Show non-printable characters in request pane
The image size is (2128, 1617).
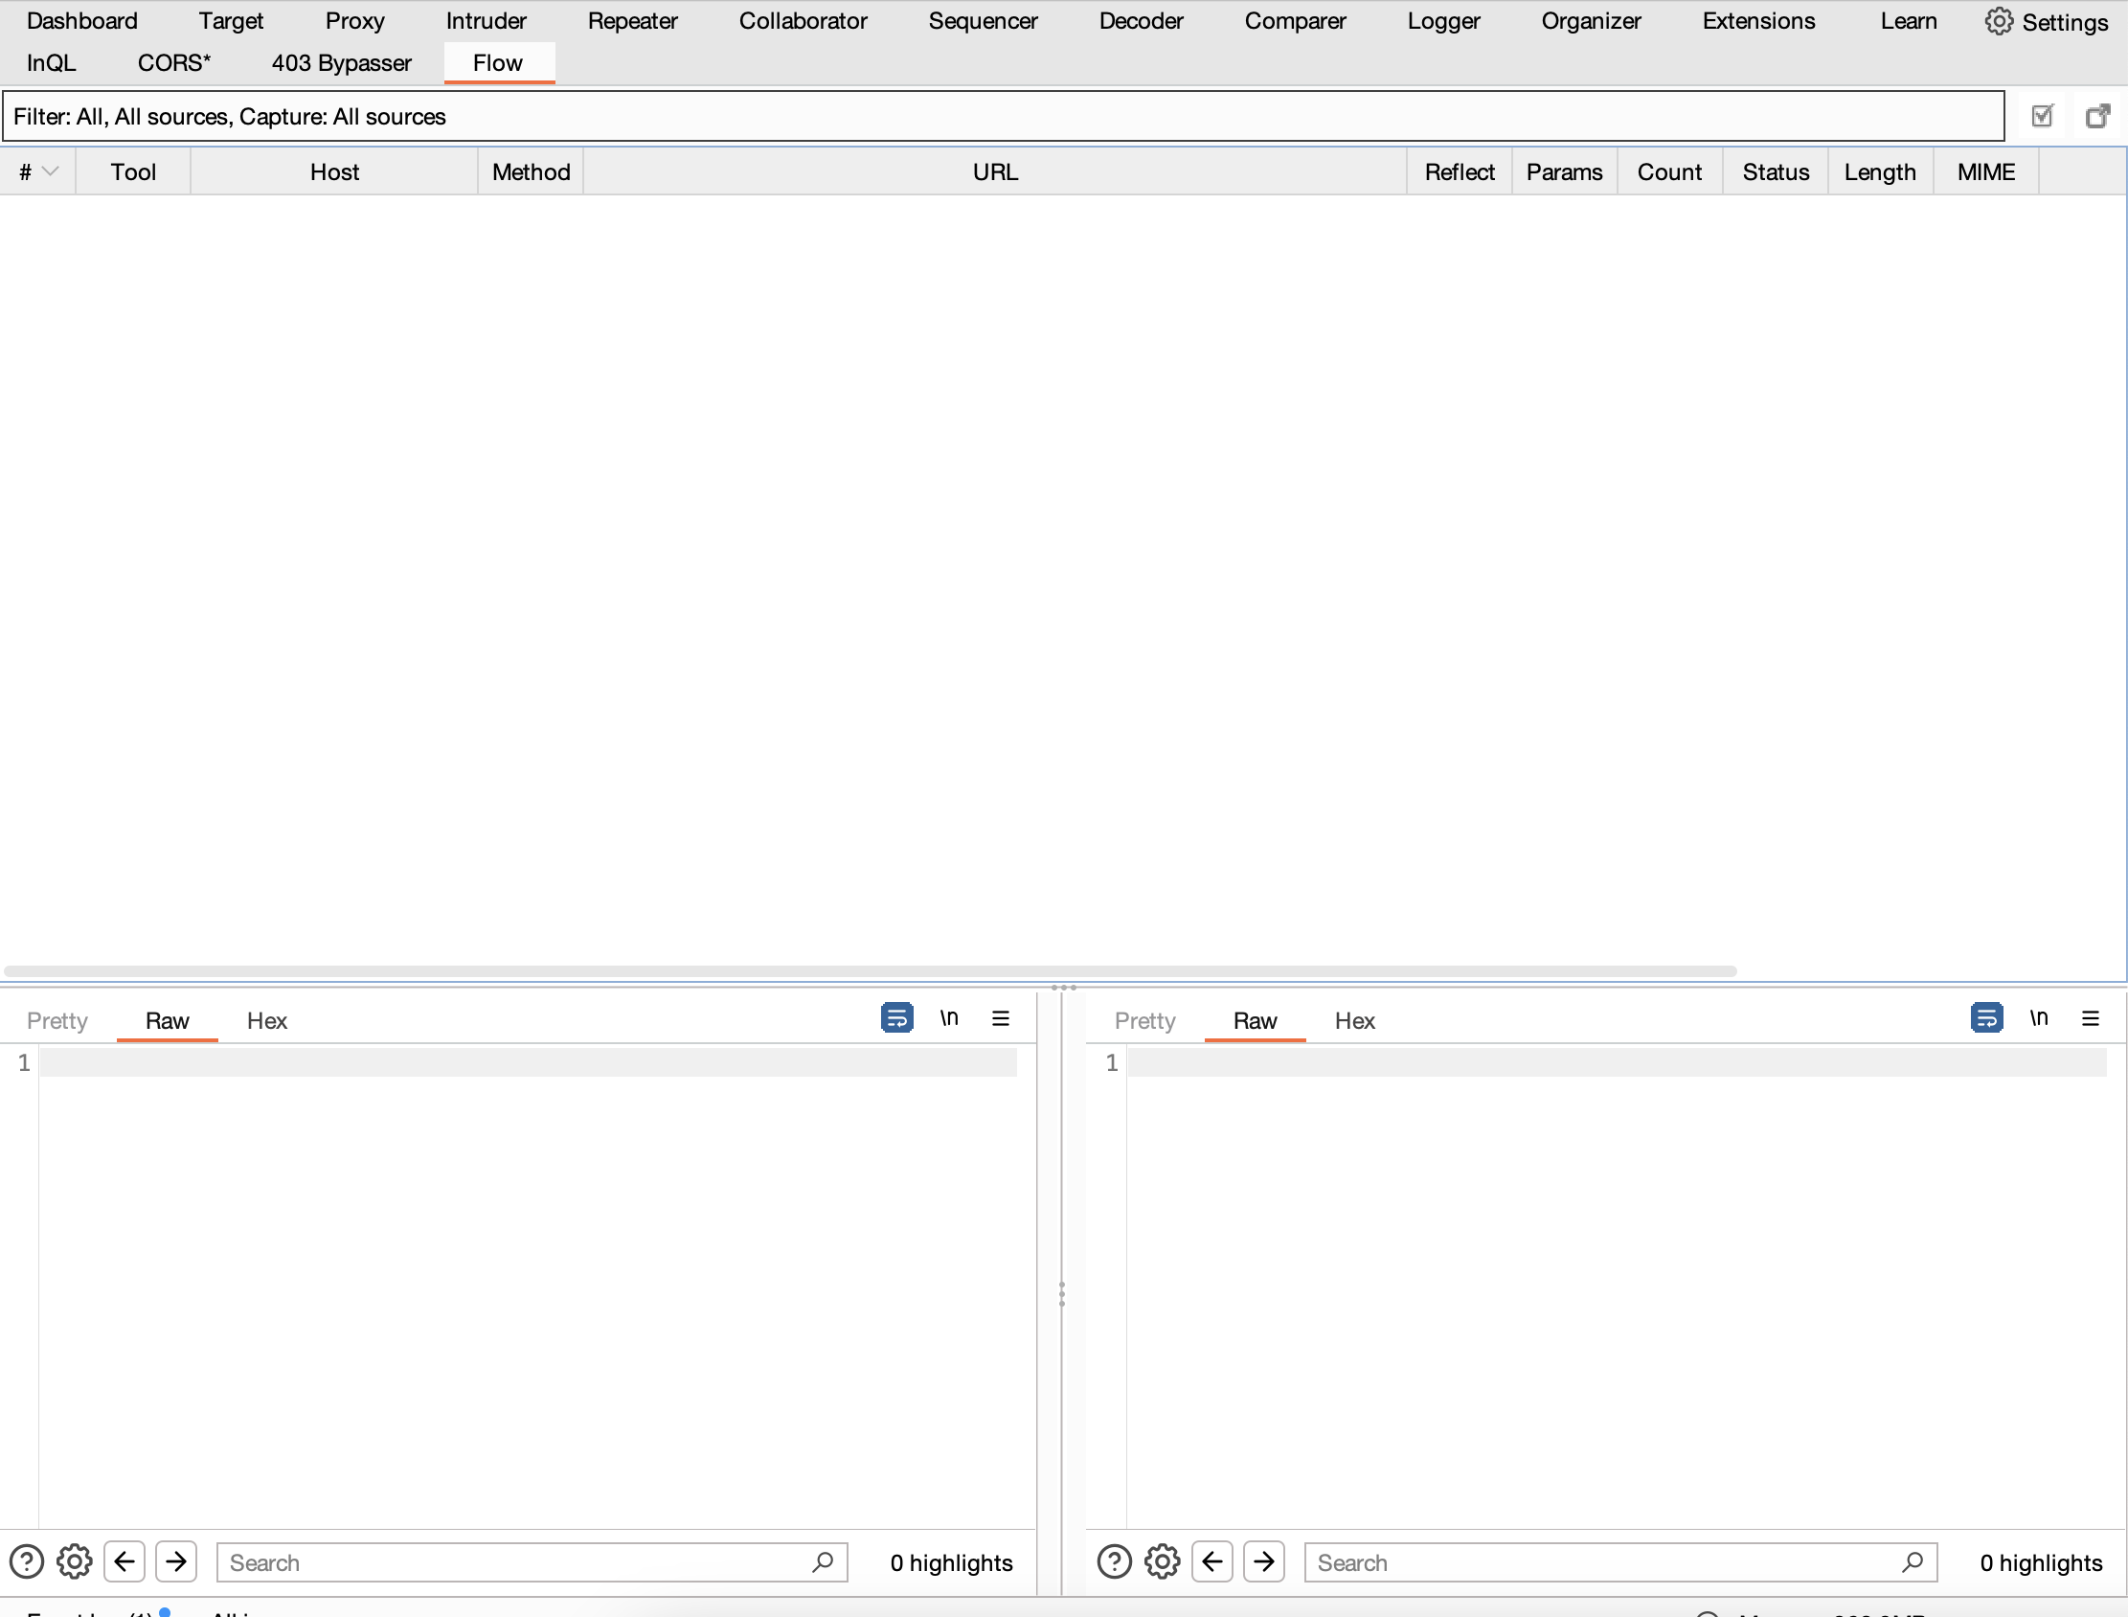(948, 1017)
